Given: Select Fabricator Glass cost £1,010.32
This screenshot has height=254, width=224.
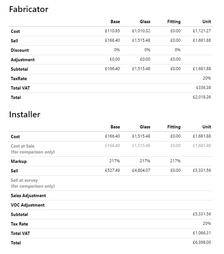Looking at the screenshot, I should [141, 31].
